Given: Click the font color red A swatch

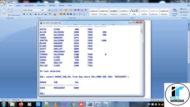Looking at the screenshot, I should pyautogui.click(x=55, y=14).
